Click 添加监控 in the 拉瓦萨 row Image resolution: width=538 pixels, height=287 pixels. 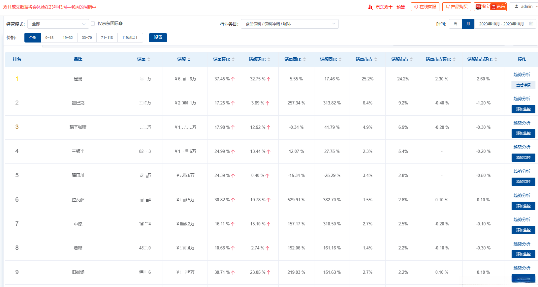tap(523, 206)
